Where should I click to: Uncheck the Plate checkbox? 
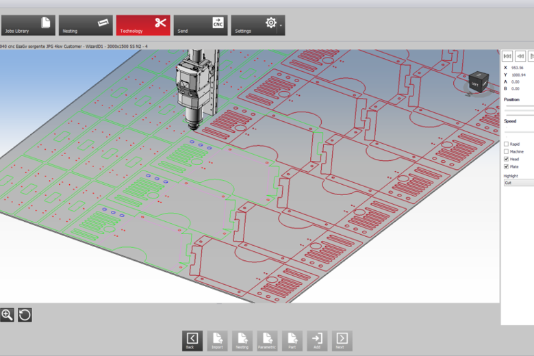pos(507,166)
